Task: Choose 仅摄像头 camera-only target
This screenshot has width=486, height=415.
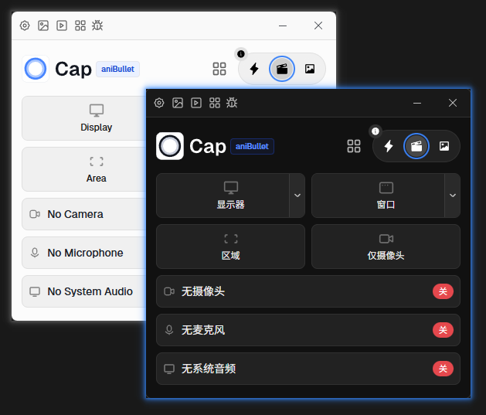Action: click(x=386, y=247)
